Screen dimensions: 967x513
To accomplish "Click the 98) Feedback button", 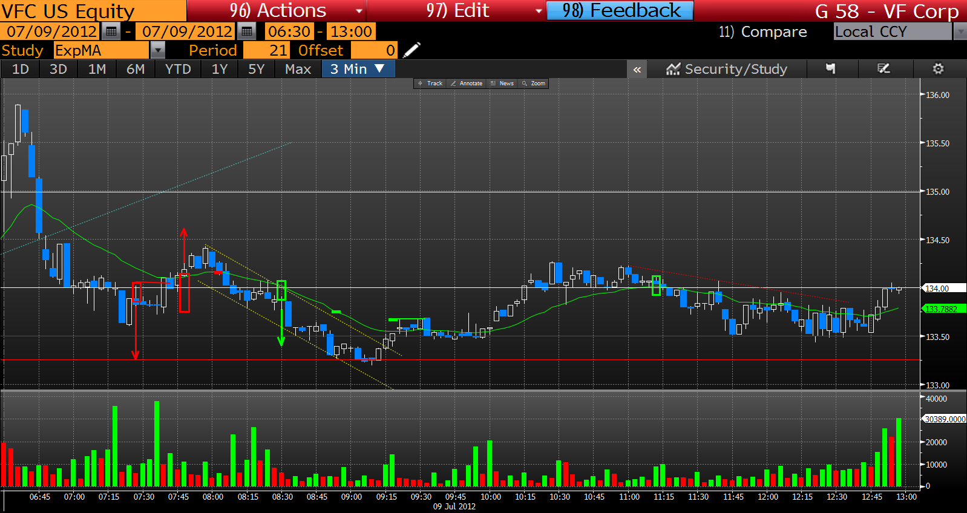I will pos(620,10).
